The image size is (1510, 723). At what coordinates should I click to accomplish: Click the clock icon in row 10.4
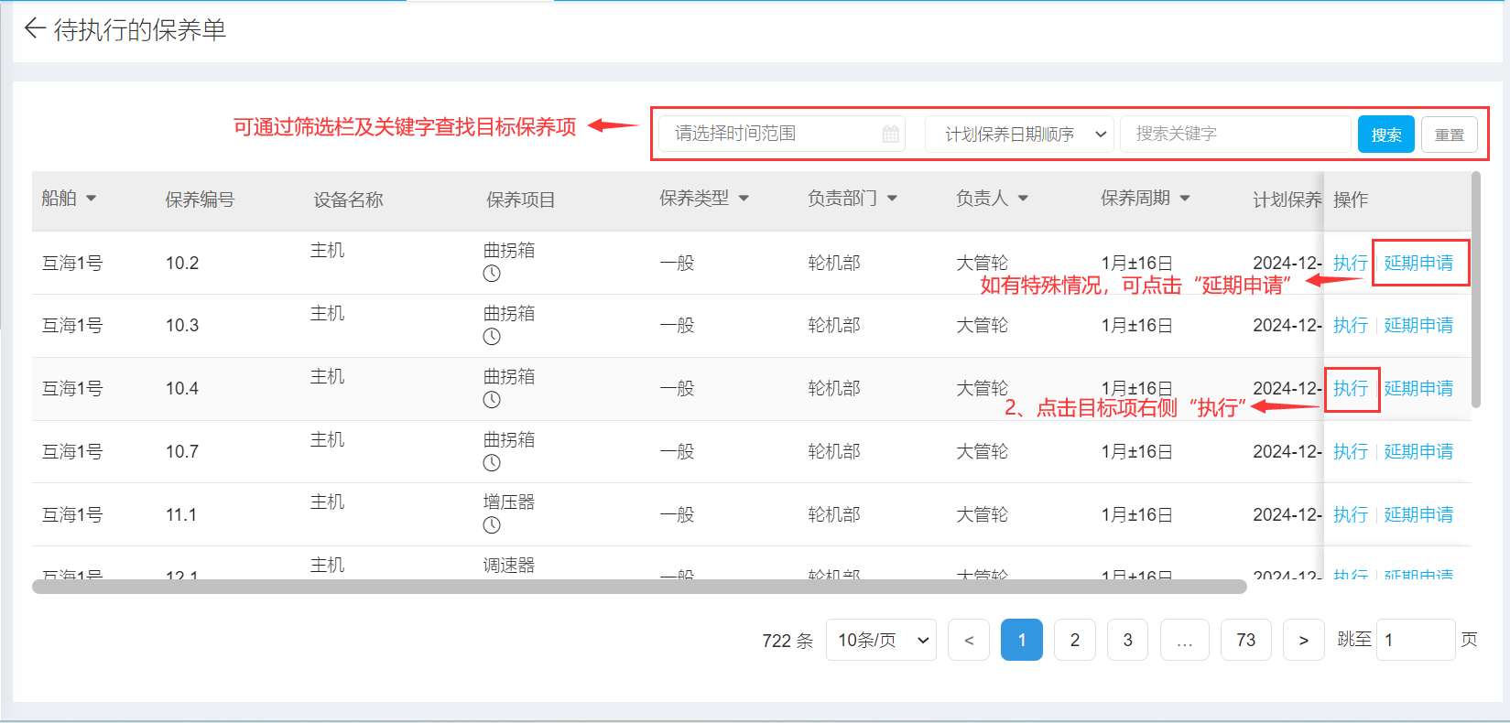click(x=492, y=400)
